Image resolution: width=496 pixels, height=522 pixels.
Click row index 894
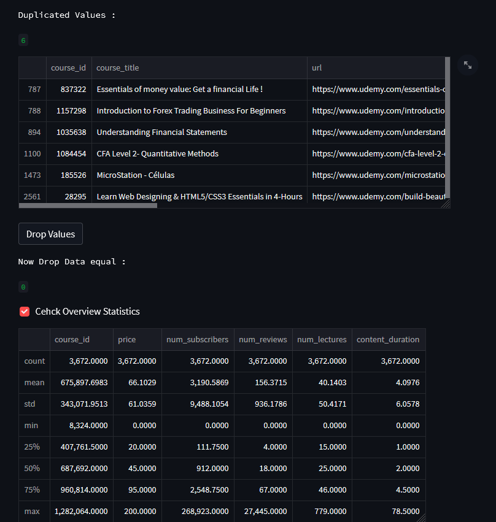coord(33,132)
